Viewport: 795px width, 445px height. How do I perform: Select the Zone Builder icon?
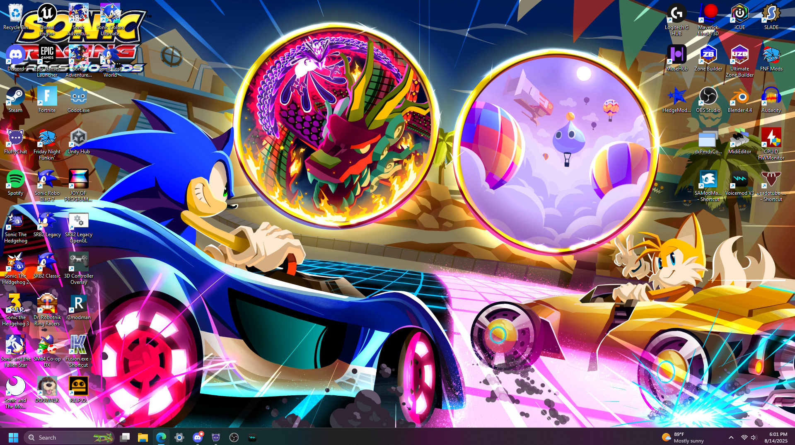coord(708,59)
